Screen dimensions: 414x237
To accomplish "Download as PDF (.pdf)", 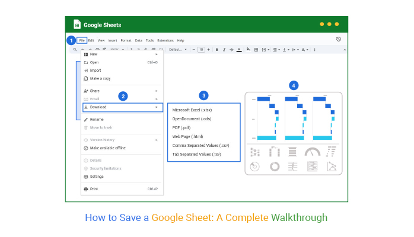I will [x=181, y=127].
